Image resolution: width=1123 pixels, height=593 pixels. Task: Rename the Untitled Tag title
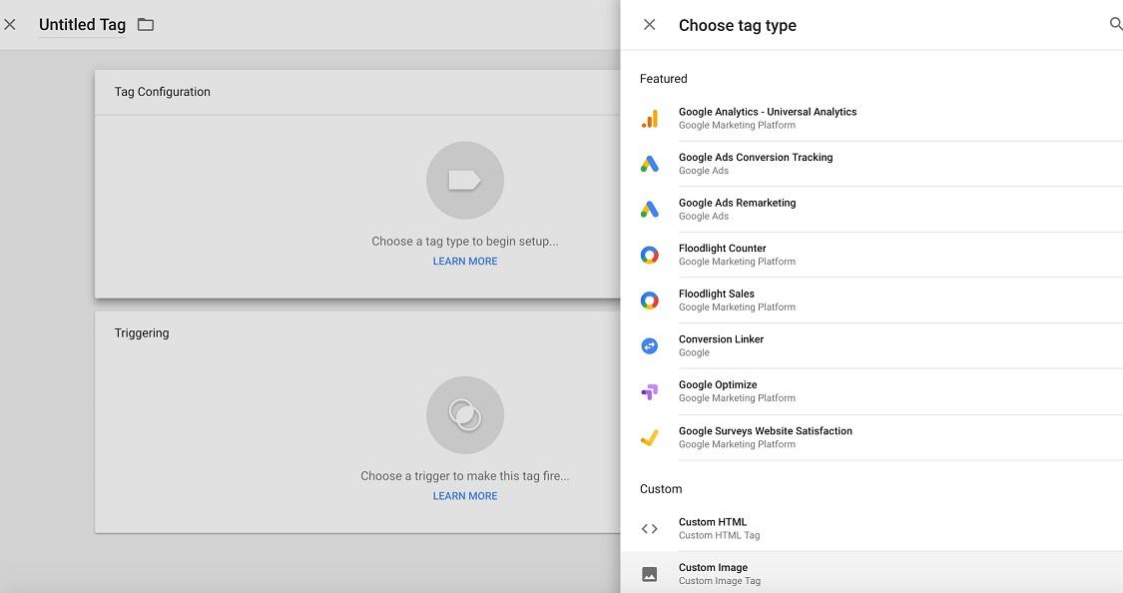(x=82, y=24)
